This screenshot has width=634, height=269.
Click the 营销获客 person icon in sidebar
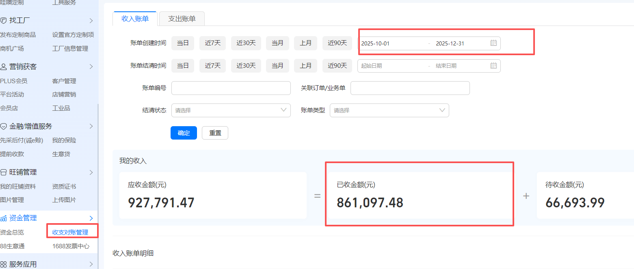click(x=4, y=67)
